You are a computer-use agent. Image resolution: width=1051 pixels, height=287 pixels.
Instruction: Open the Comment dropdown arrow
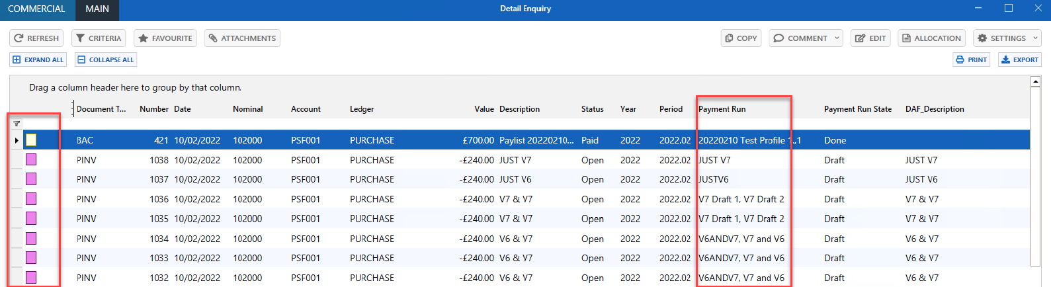837,38
